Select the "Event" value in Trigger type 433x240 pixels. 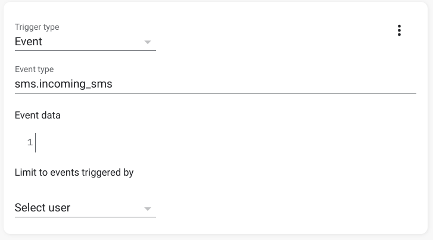click(29, 42)
